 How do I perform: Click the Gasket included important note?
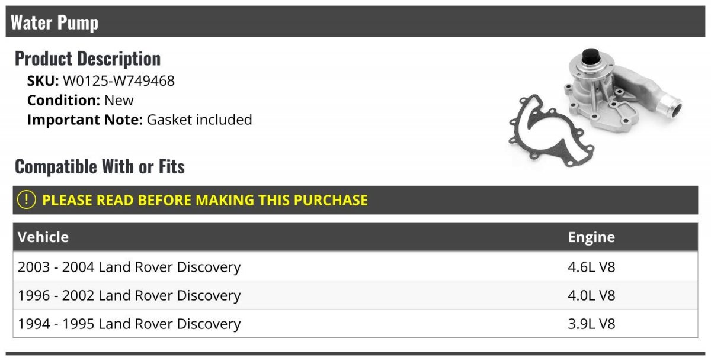click(x=199, y=120)
